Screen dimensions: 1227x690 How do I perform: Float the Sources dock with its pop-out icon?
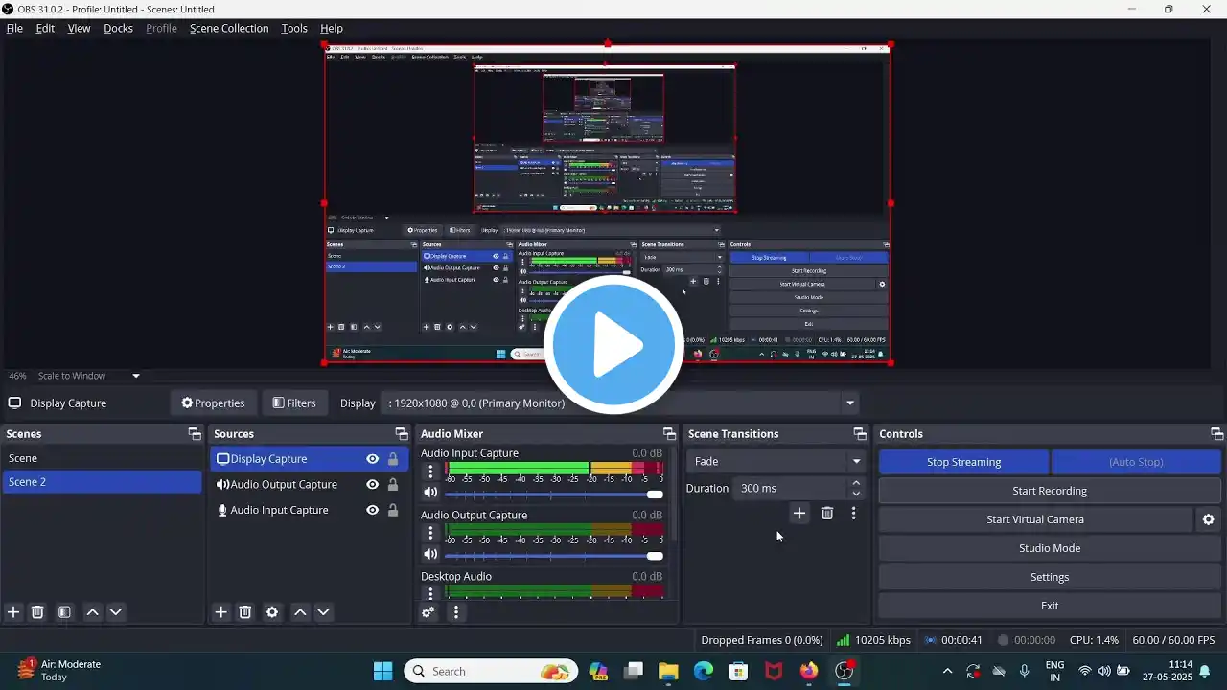(x=402, y=434)
